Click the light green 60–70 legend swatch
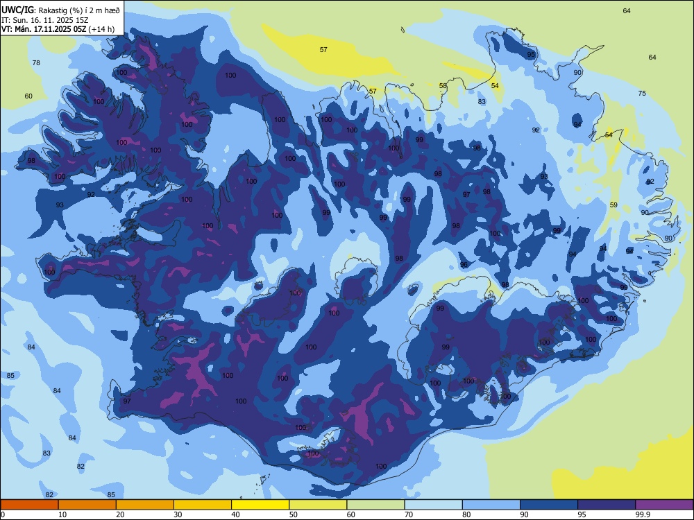694x520 pixels. coord(375,505)
